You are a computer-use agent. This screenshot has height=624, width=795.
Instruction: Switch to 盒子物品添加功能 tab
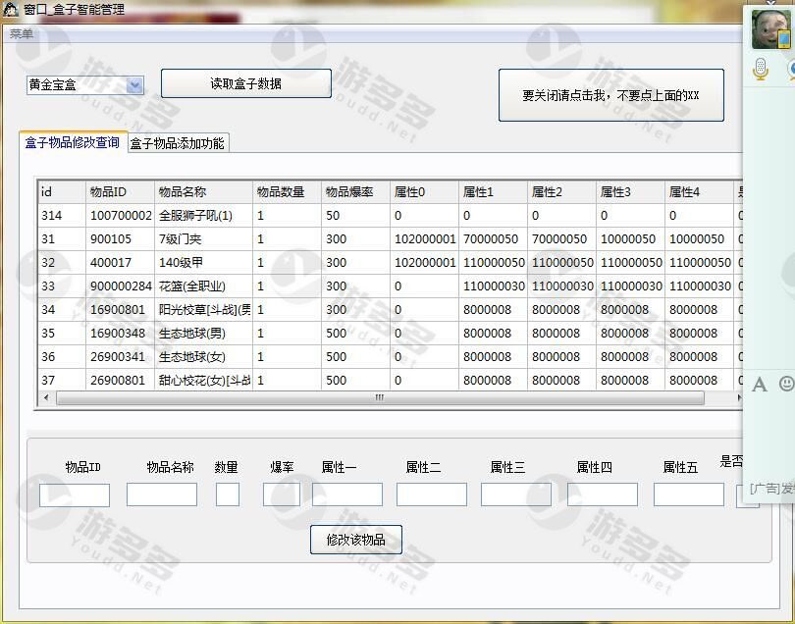click(x=178, y=143)
